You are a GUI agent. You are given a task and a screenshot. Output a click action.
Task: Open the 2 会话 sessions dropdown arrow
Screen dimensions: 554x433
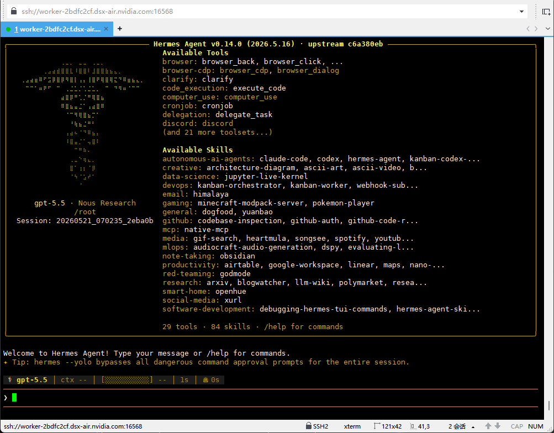pyautogui.click(x=473, y=426)
